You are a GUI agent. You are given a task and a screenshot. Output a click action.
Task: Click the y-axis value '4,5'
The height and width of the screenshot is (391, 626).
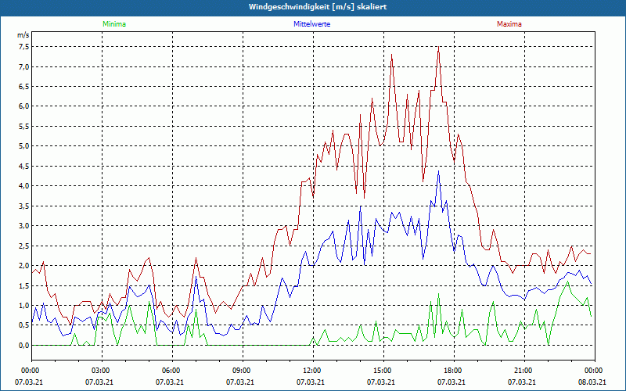23,166
